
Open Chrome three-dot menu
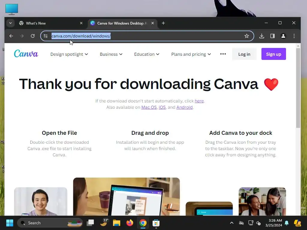click(x=294, y=36)
